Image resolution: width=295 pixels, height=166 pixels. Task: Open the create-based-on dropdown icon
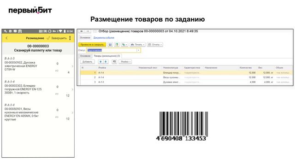point(124,45)
